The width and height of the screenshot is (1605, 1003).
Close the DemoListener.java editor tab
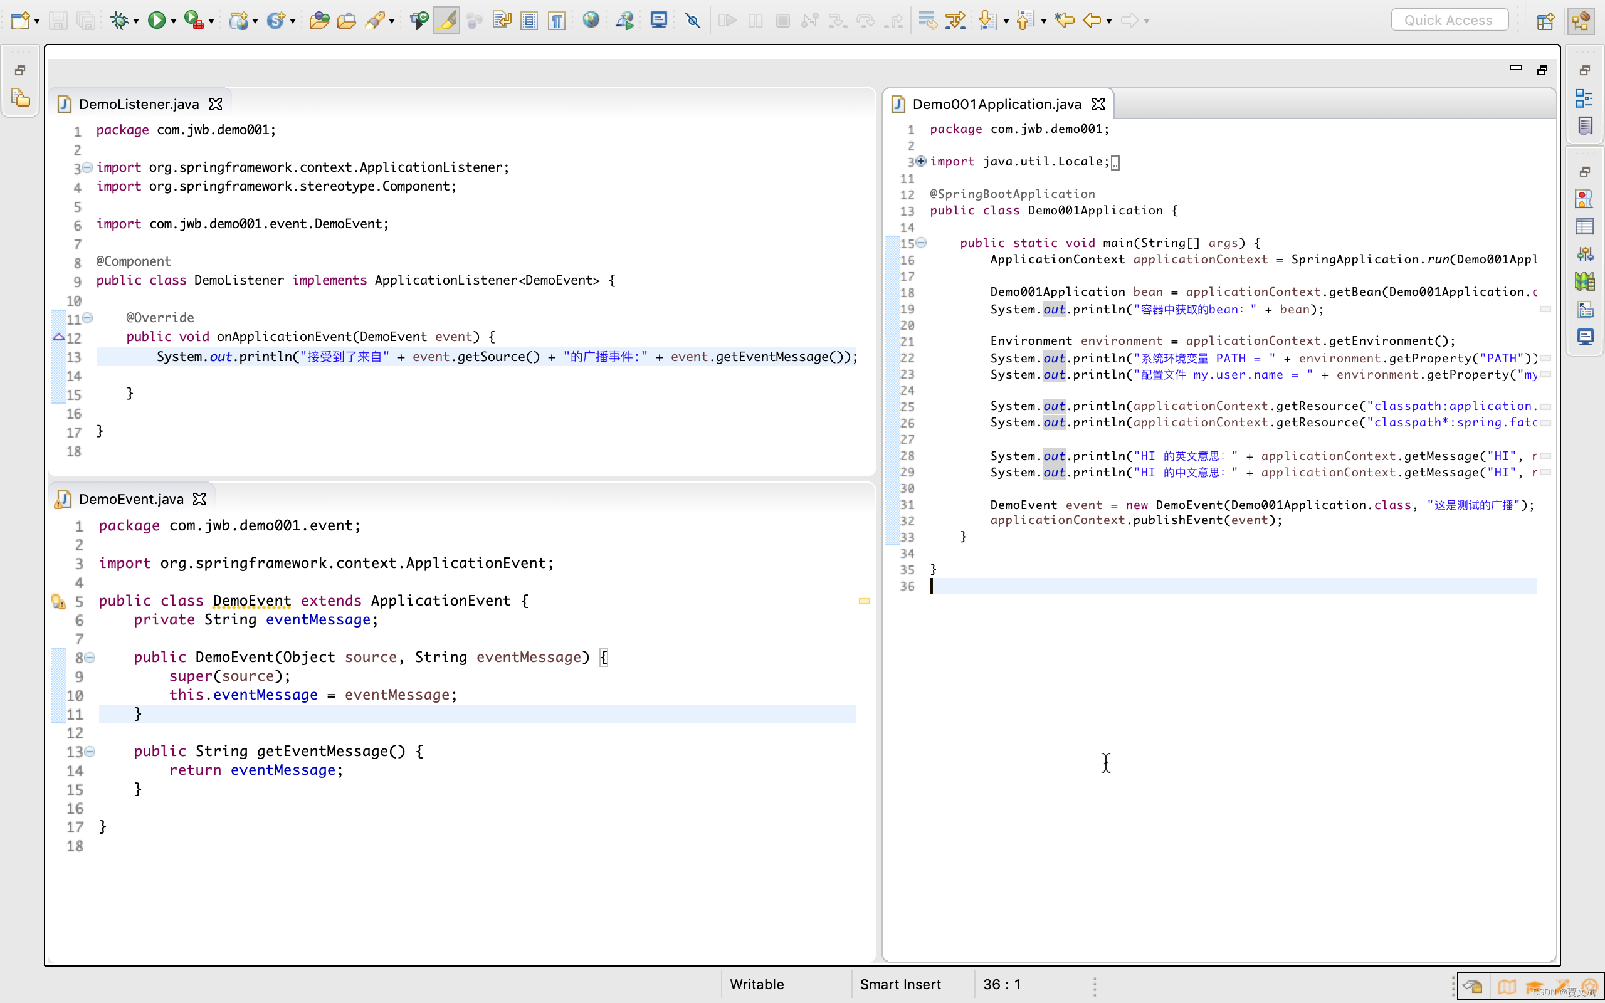point(216,104)
